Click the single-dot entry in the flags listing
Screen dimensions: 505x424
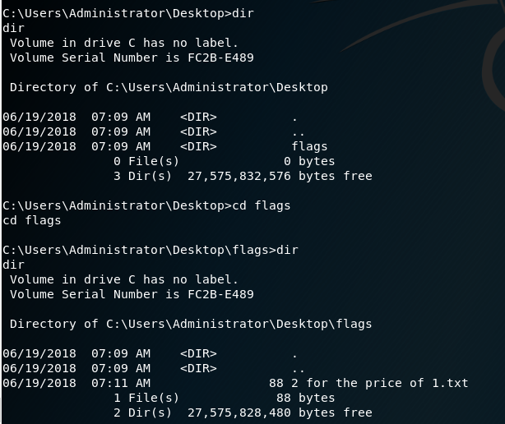pyautogui.click(x=295, y=353)
